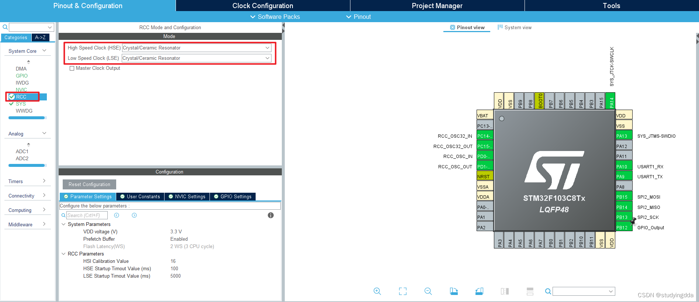Rotate the chip view counter-clockwise
This screenshot has width=699, height=302.
click(479, 291)
